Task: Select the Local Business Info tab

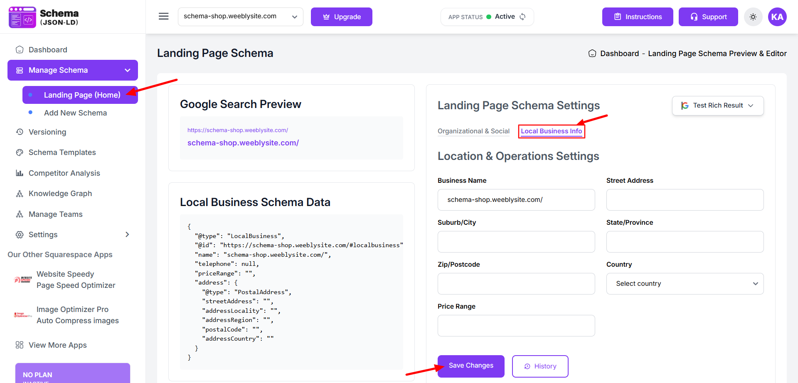Action: 551,131
